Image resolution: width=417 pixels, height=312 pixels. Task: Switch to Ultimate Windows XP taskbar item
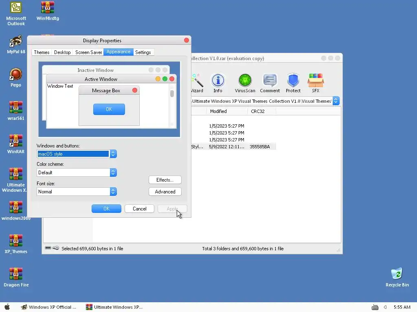coord(114,307)
